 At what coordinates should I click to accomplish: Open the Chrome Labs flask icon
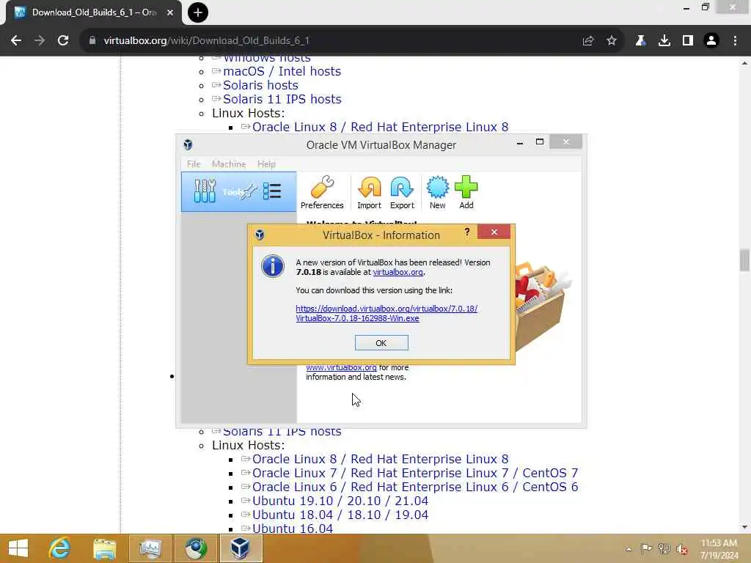(x=640, y=41)
